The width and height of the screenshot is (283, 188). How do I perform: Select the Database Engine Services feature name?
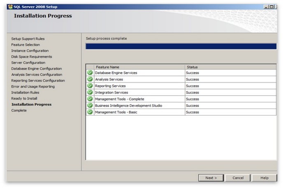pyautogui.click(x=116, y=73)
